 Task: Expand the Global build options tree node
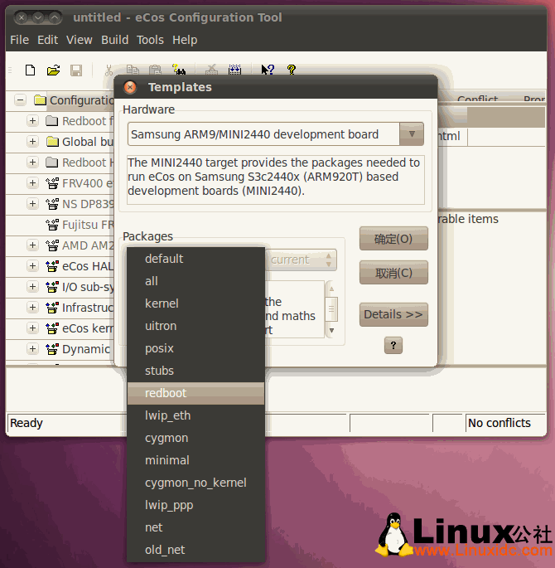point(32,142)
